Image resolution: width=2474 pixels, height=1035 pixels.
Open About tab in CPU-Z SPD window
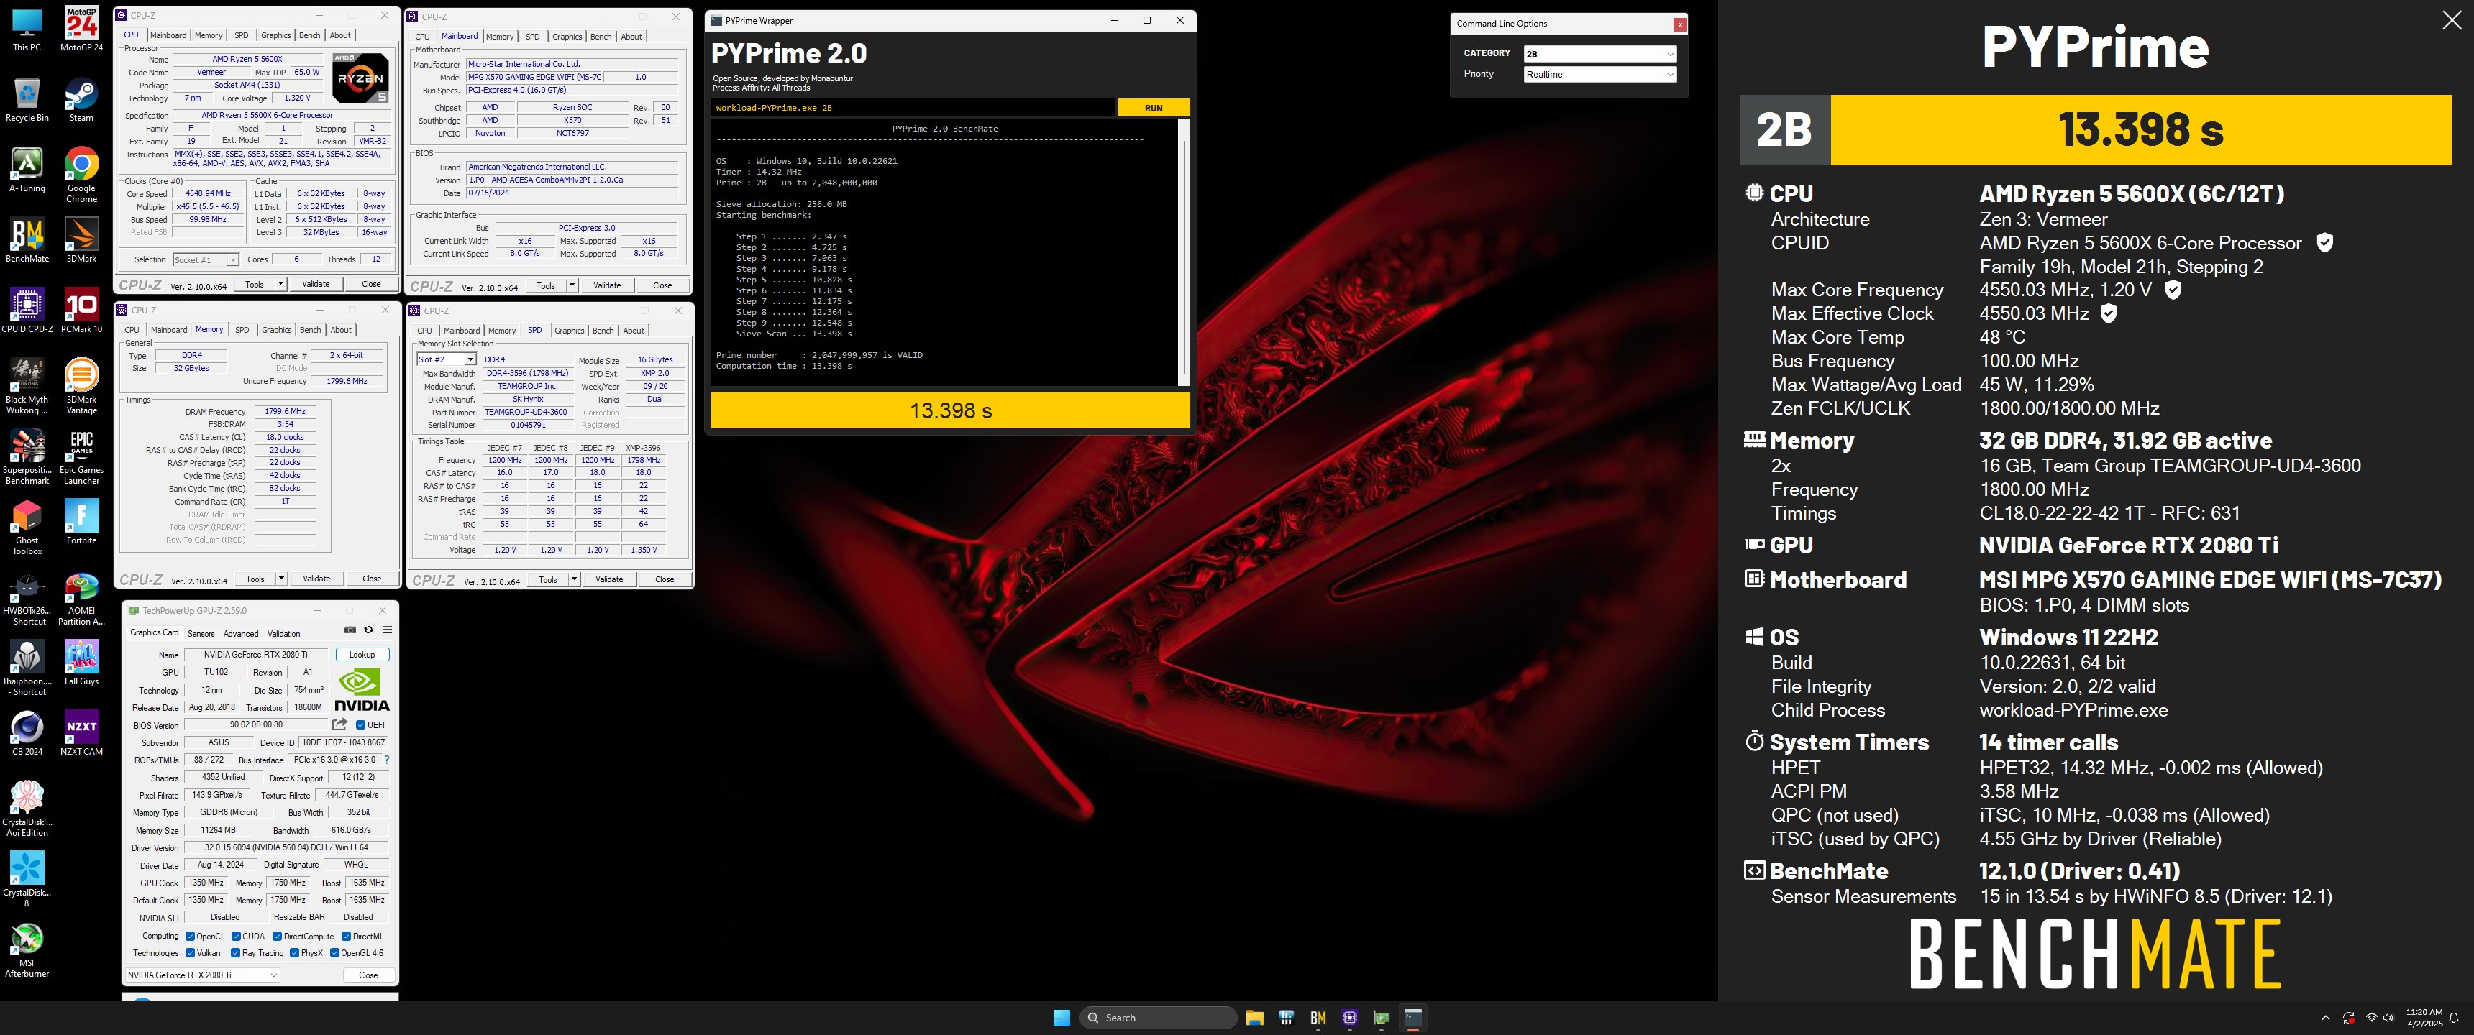click(x=634, y=331)
